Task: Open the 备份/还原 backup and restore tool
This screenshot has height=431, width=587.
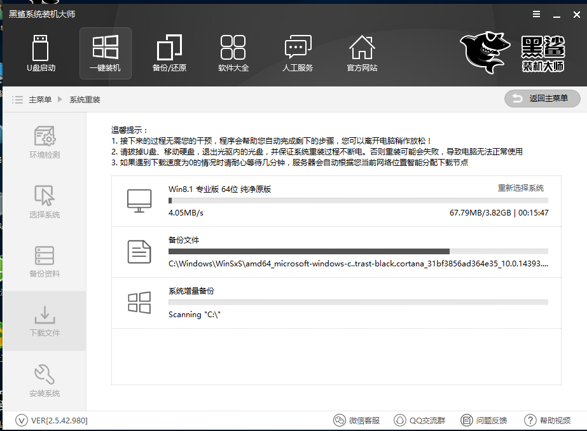Action: tap(169, 53)
